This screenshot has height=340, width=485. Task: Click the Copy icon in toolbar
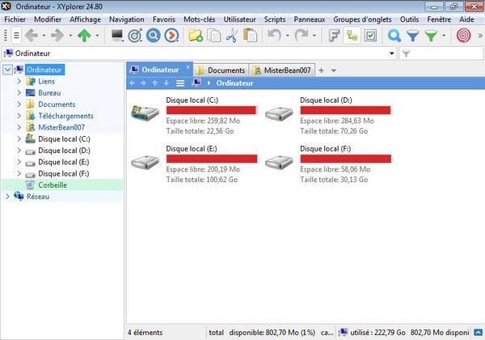click(x=213, y=36)
